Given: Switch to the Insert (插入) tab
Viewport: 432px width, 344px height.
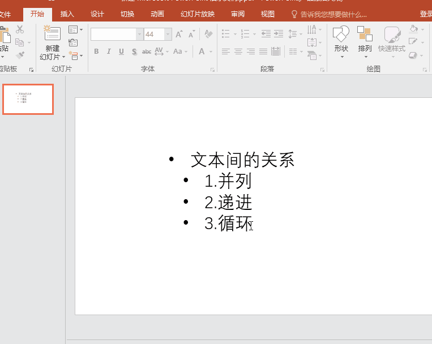Looking at the screenshot, I should [67, 14].
